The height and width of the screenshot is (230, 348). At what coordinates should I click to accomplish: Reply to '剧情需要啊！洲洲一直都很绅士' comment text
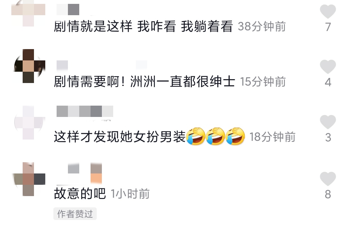(145, 82)
